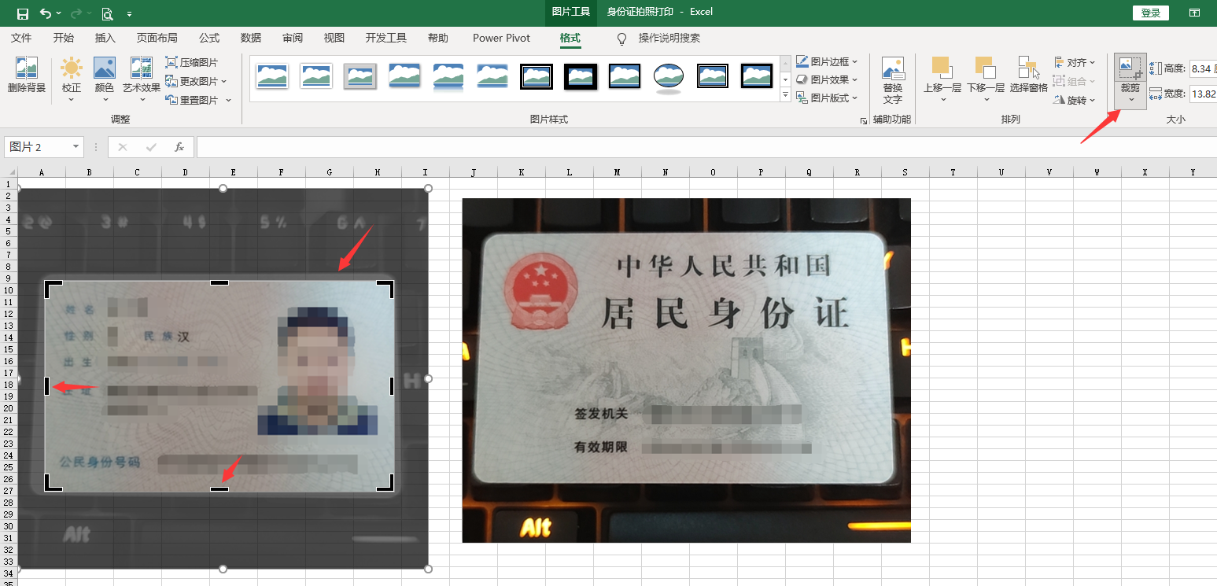
Task: Expand the 裁剪 crop dropdown arrow
Action: [1130, 100]
